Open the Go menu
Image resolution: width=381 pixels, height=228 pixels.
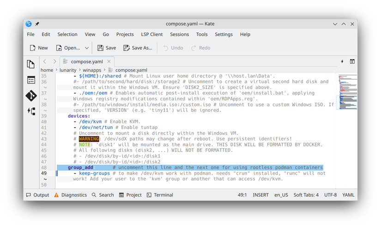click(x=106, y=35)
